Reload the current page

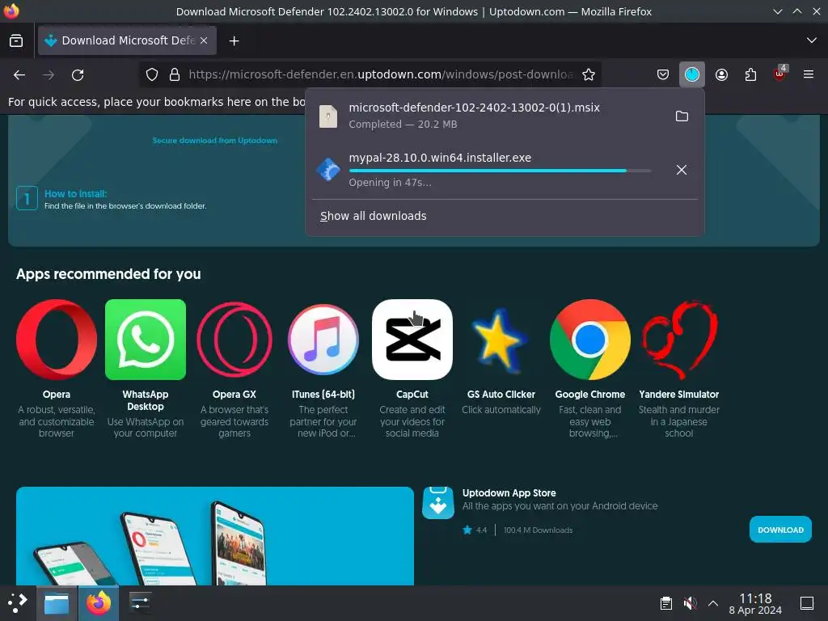point(78,75)
